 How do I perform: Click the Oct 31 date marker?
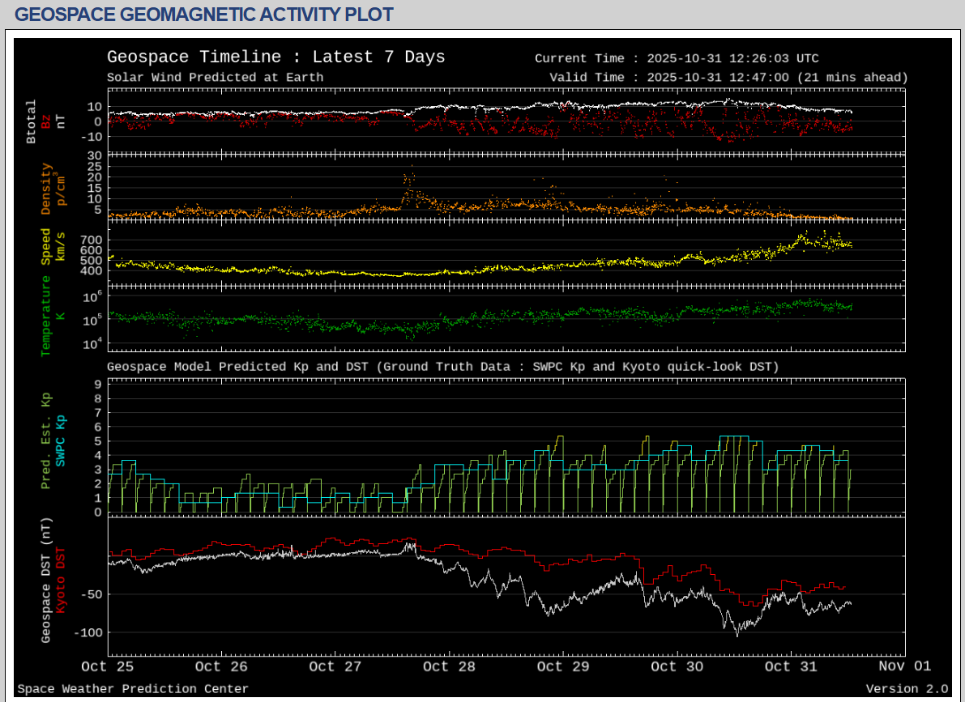pos(791,666)
